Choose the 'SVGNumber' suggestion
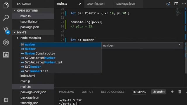This screenshot has height=105, width=187. pyautogui.click(x=60, y=67)
